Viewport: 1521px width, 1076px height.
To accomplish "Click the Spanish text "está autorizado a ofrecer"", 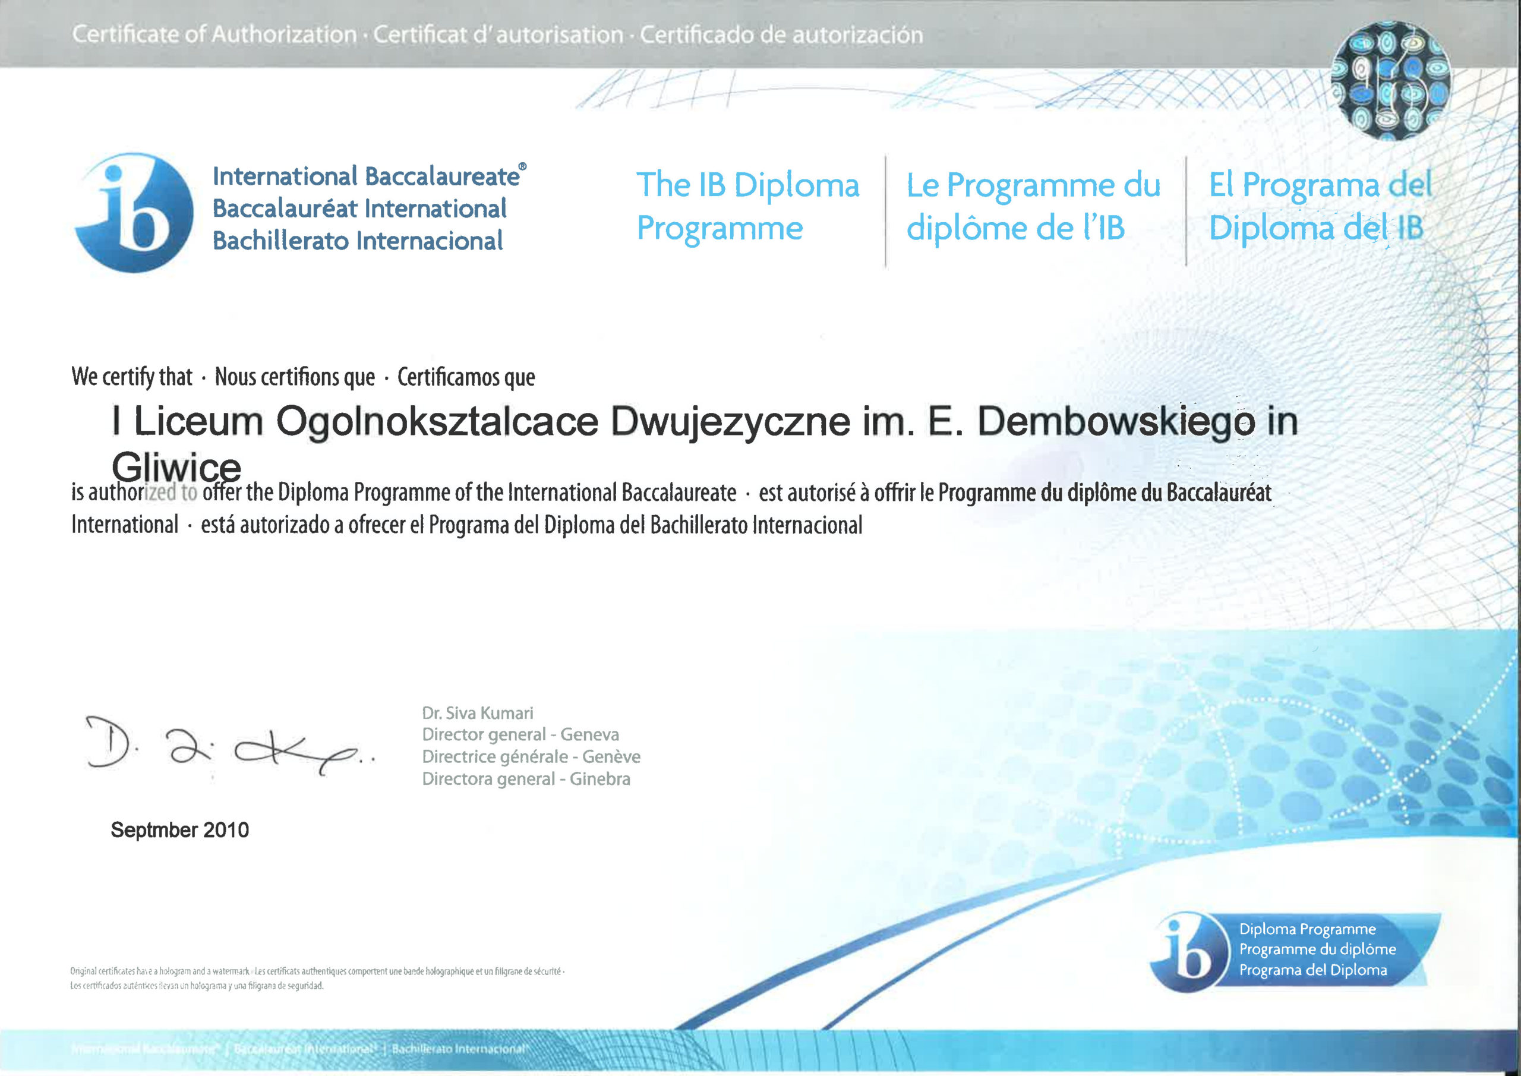I will 303,525.
